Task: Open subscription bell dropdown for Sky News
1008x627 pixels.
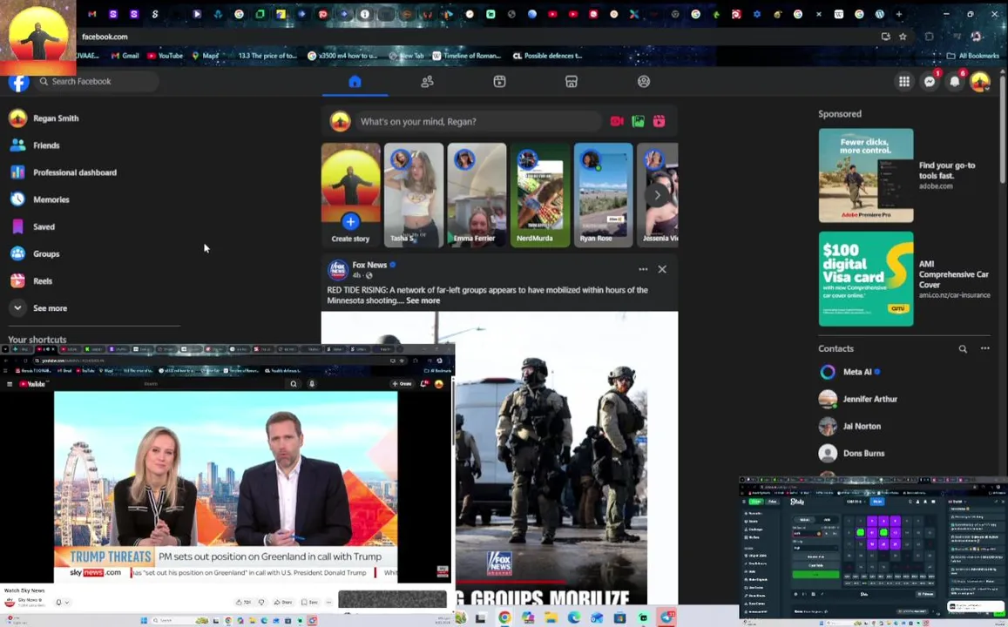Action: point(63,603)
